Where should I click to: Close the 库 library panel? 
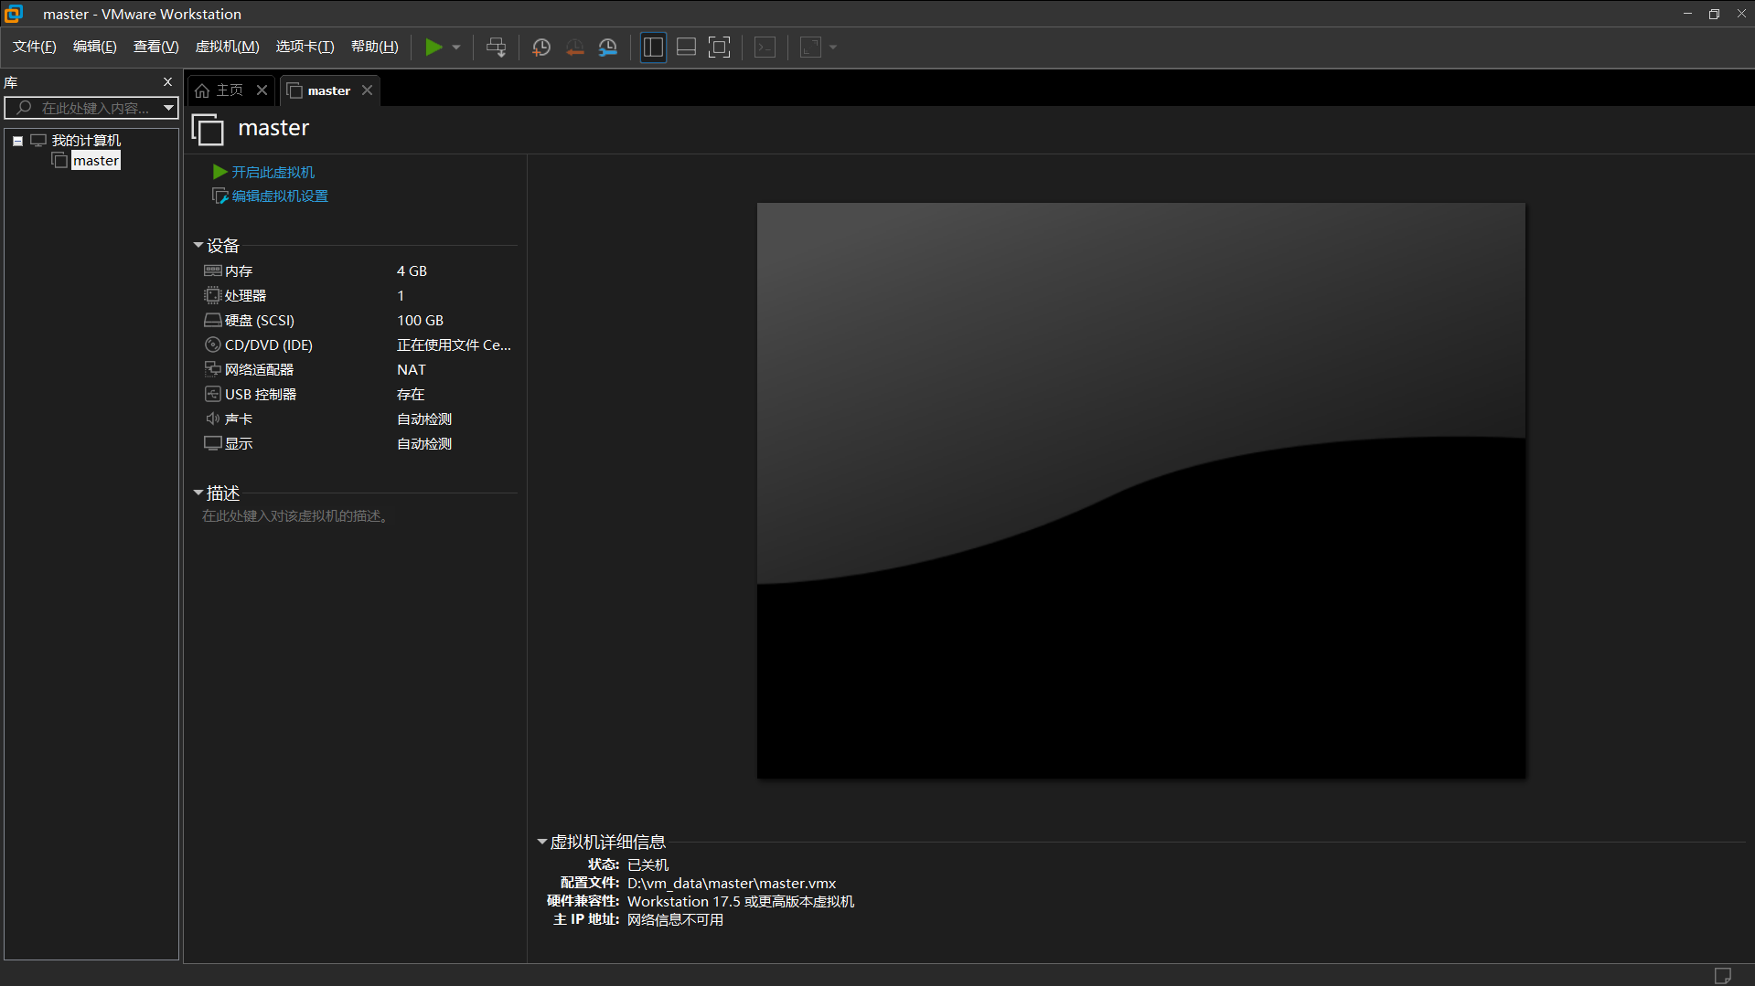tap(167, 82)
